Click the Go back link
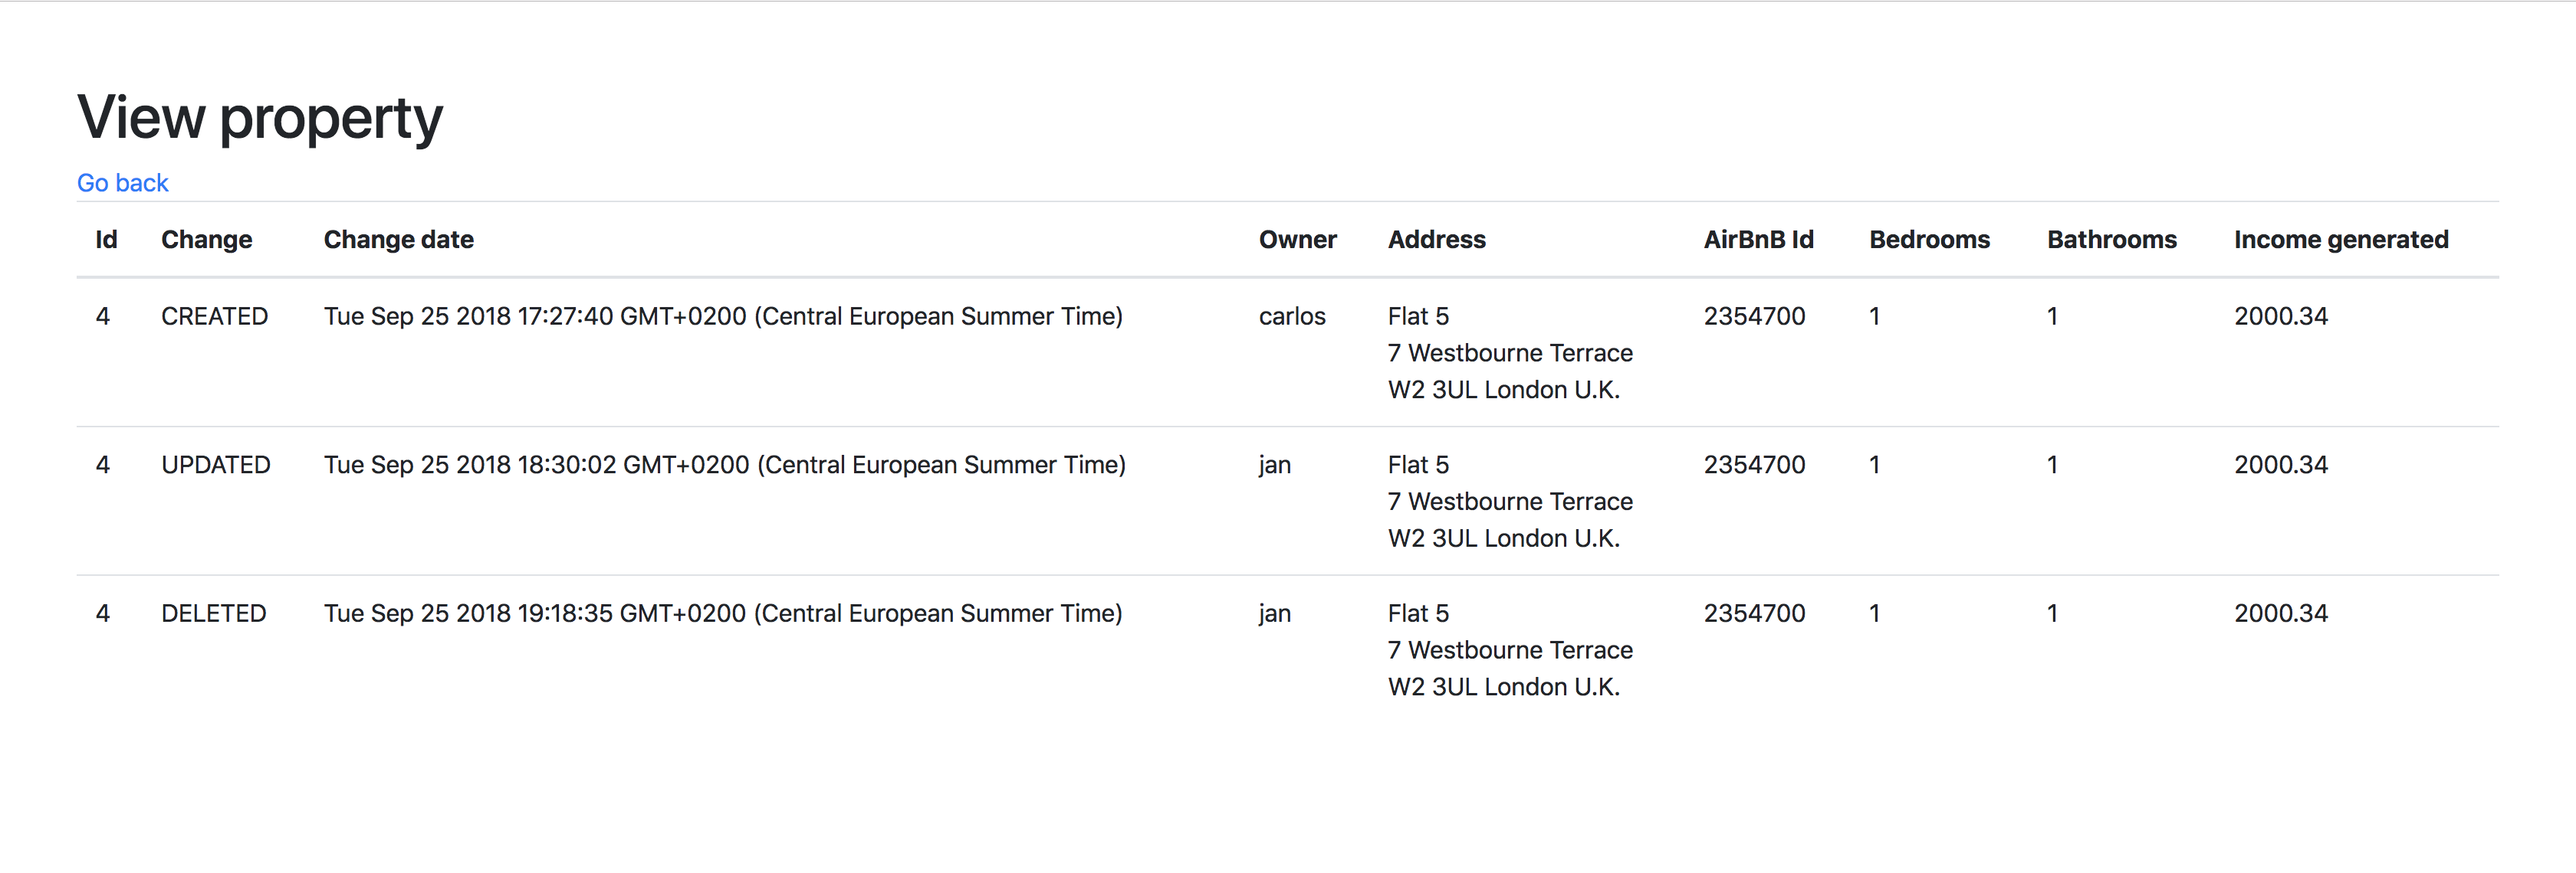Viewport: 2576px width, 873px height. (122, 183)
